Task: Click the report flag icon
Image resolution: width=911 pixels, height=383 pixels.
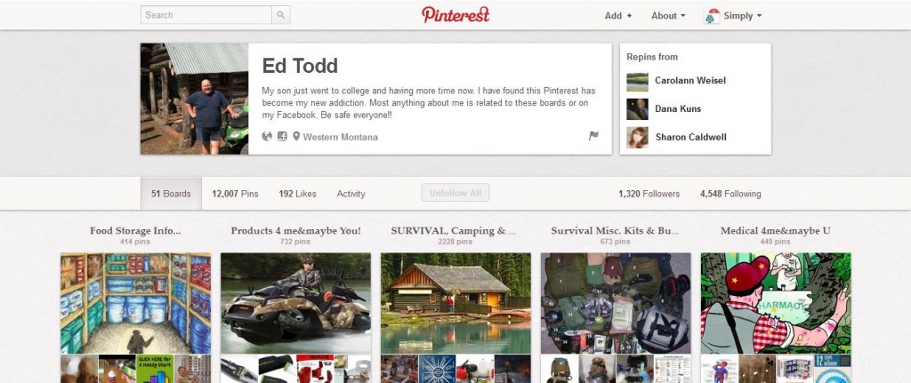Action: 593,136
